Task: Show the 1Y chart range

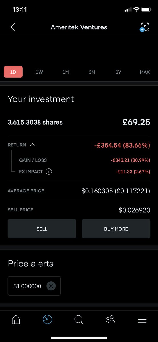Action: click(118, 72)
